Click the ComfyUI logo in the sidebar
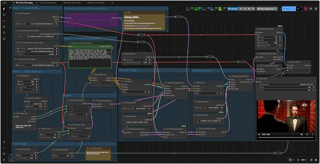This screenshot has width=320, height=164. (x=4, y=9)
